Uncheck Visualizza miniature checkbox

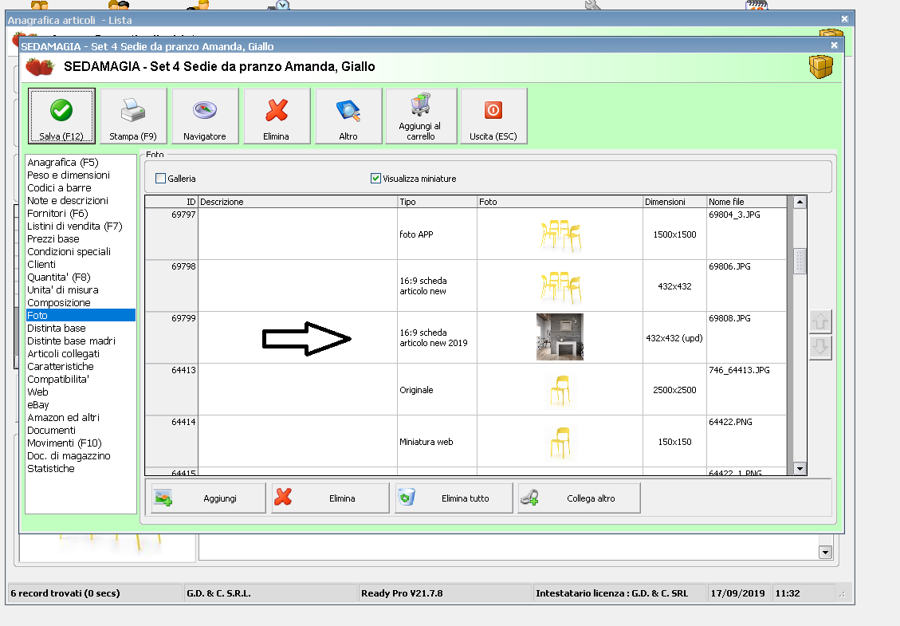376,179
